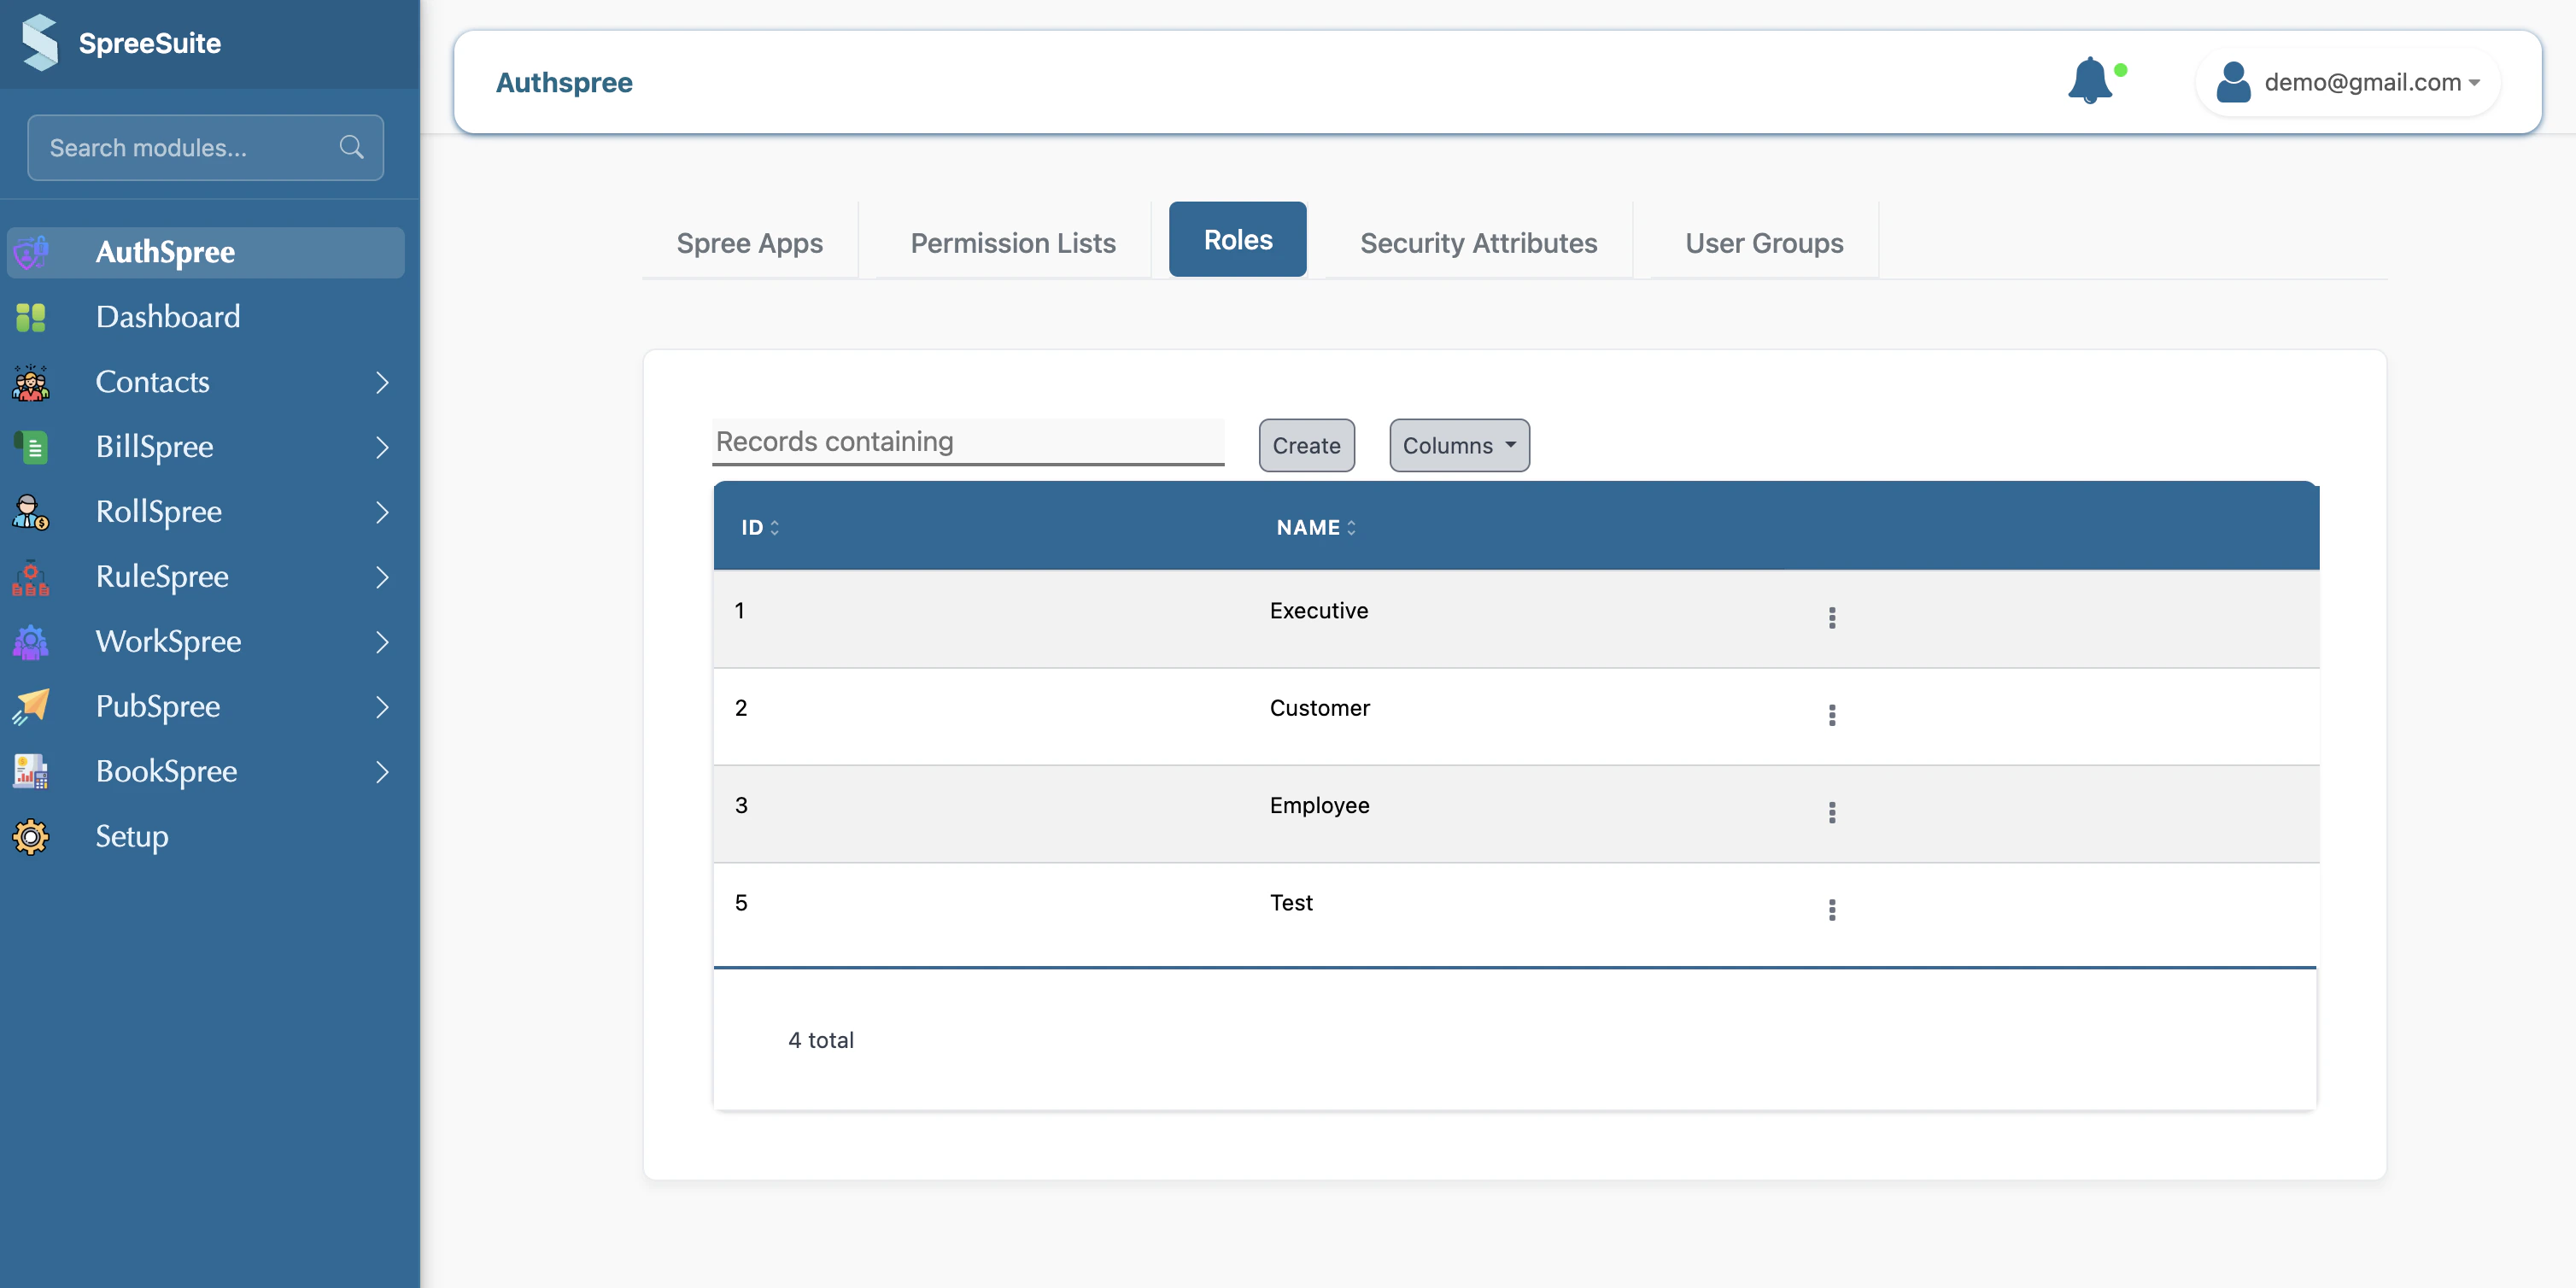Select the Employee role name cell
Image resolution: width=2576 pixels, height=1288 pixels.
tap(1320, 805)
